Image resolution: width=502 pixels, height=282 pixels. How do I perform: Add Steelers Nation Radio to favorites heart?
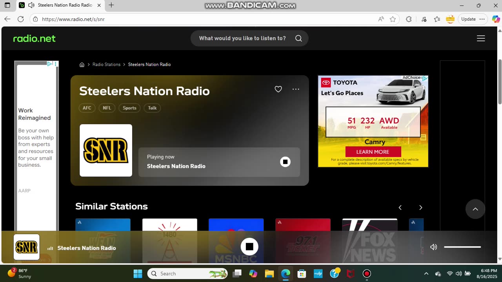tap(278, 89)
